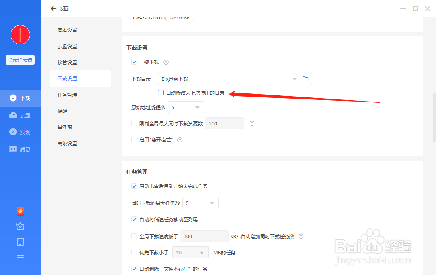Disable the 一键下载 checkbox
The image size is (436, 275).
pyautogui.click(x=134, y=62)
